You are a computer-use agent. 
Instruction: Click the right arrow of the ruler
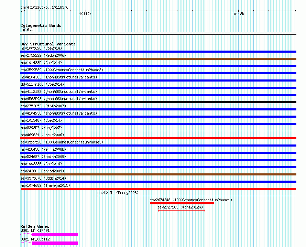(295, 11)
